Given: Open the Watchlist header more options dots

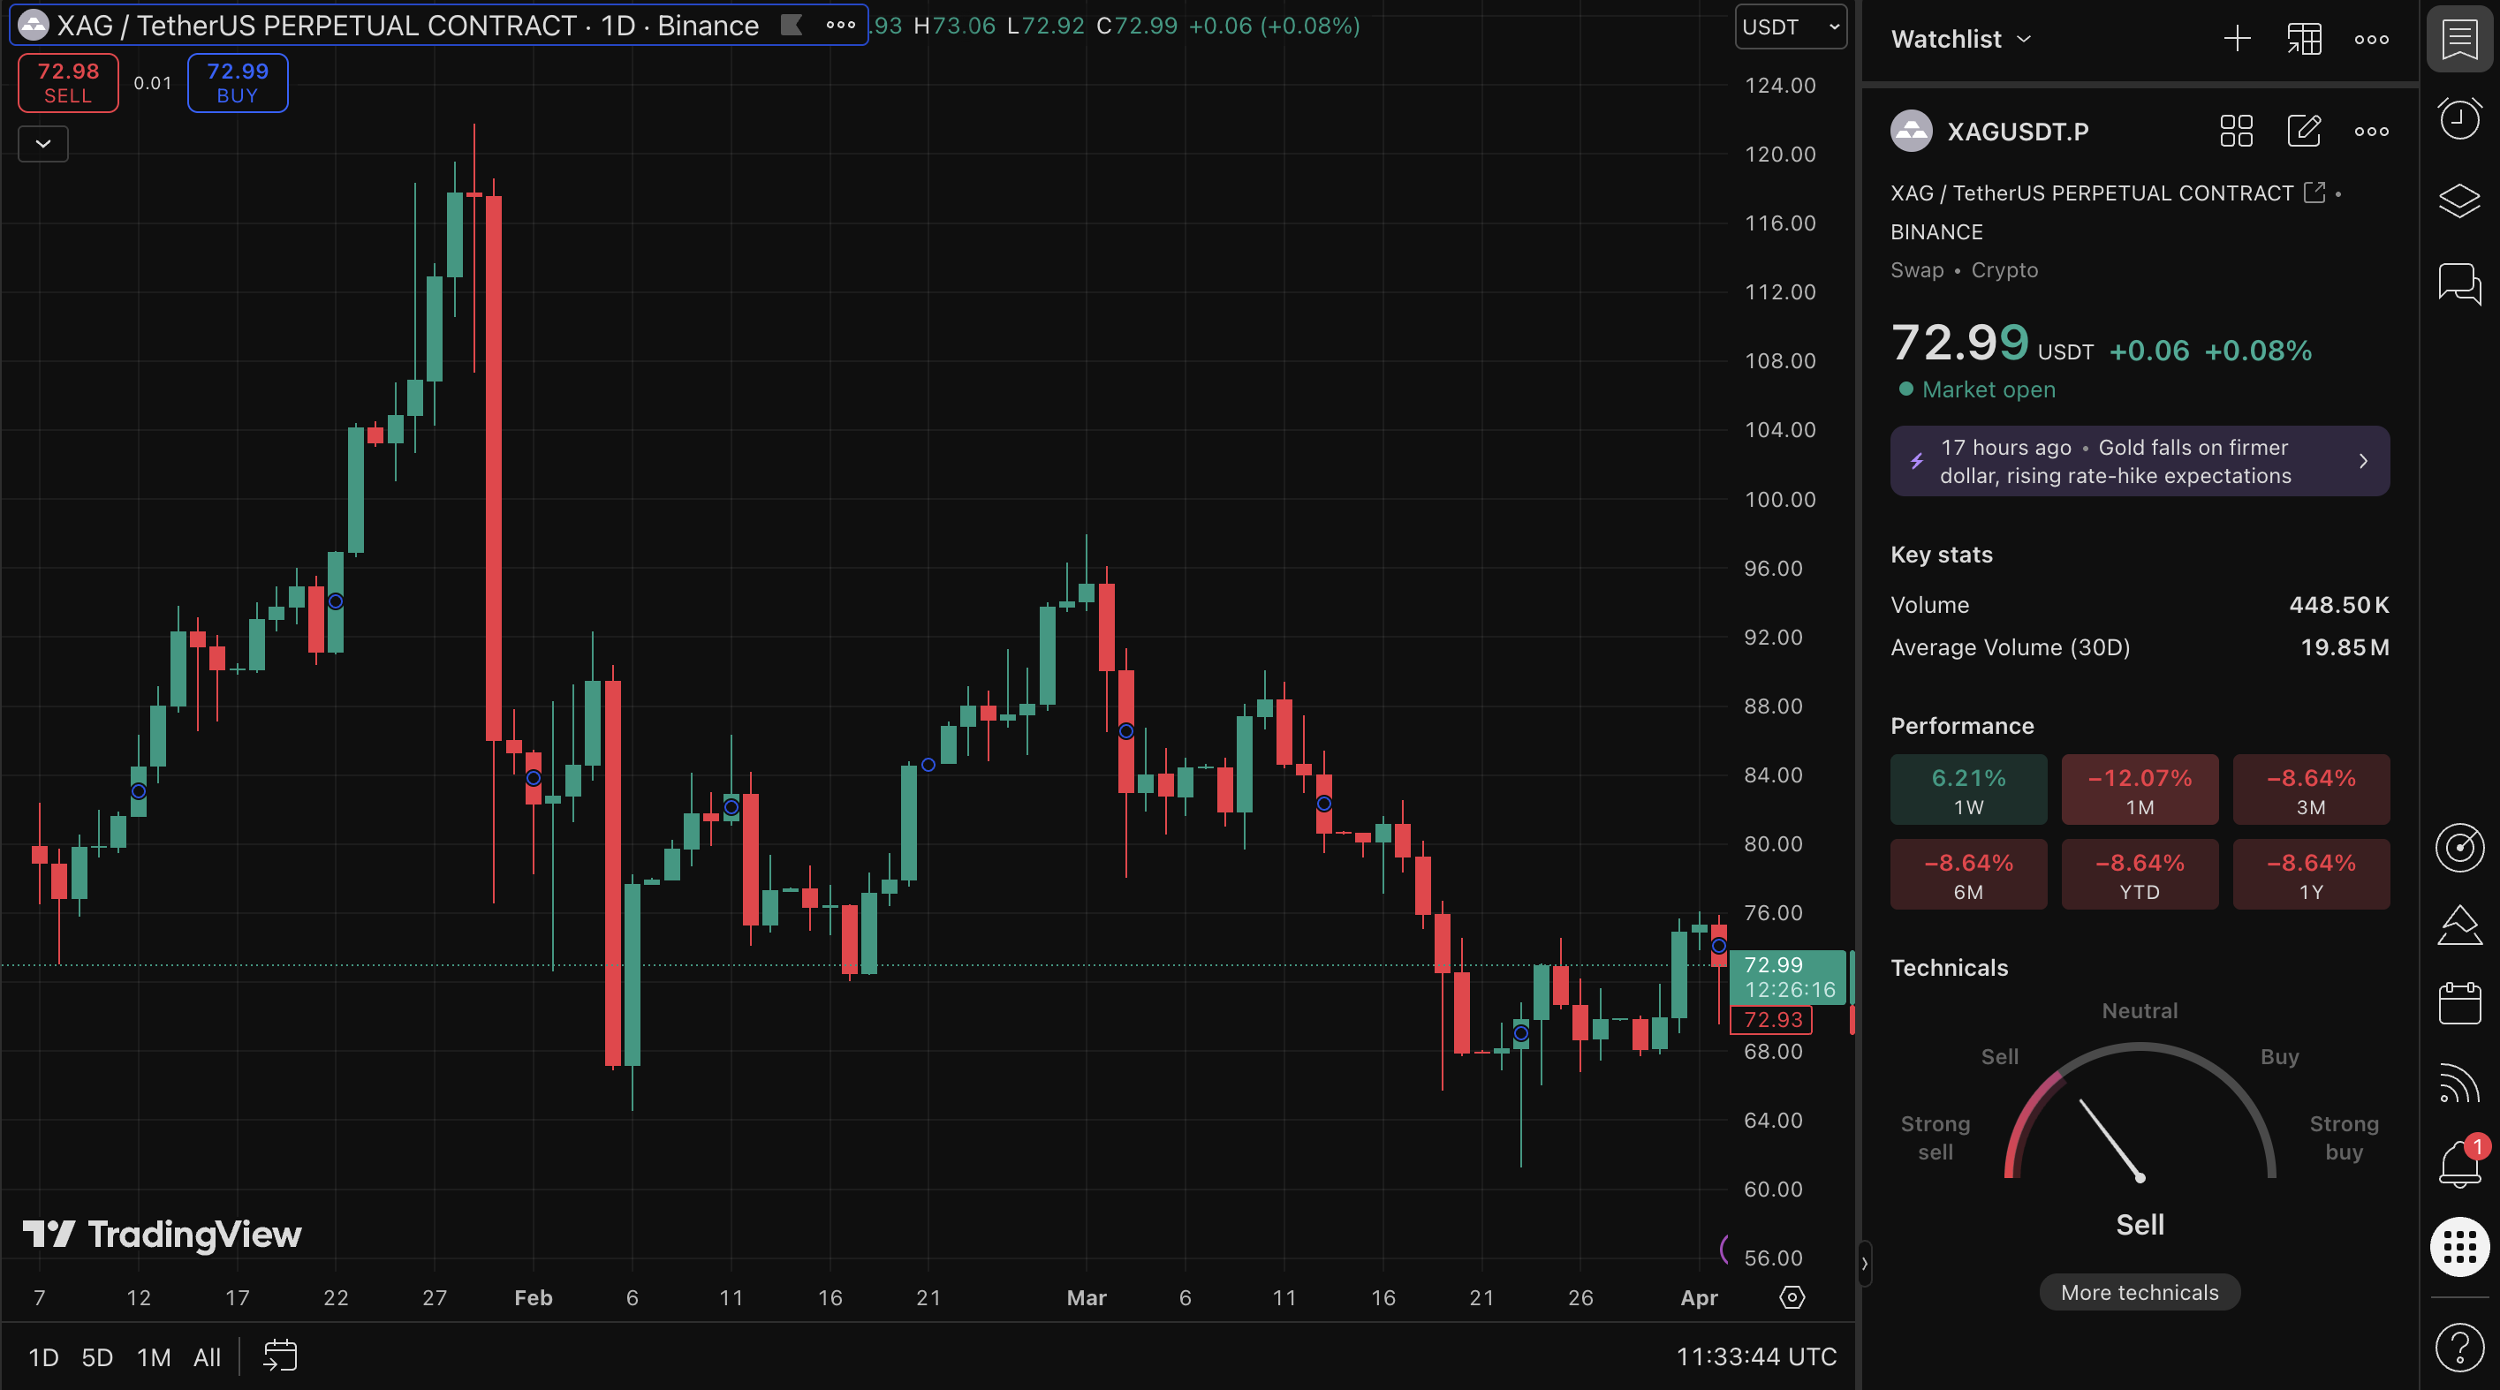Looking at the screenshot, I should (2371, 39).
